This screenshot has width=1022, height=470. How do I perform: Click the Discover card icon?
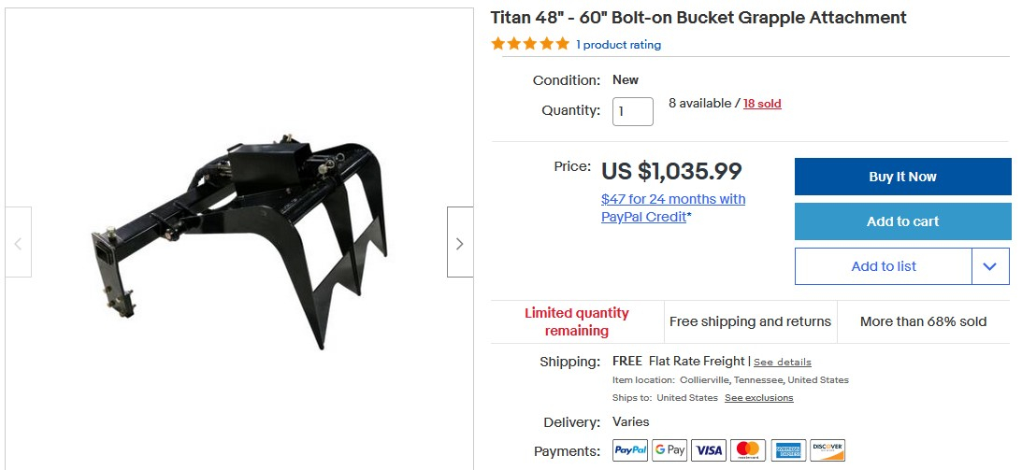tap(828, 450)
